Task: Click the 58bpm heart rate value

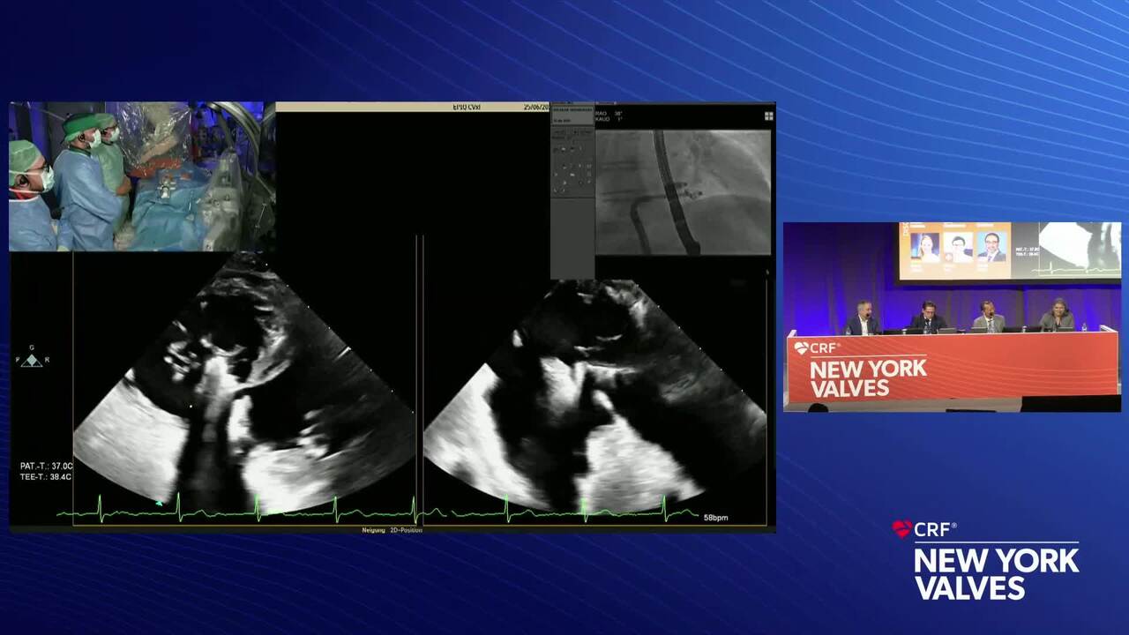Action: [716, 518]
